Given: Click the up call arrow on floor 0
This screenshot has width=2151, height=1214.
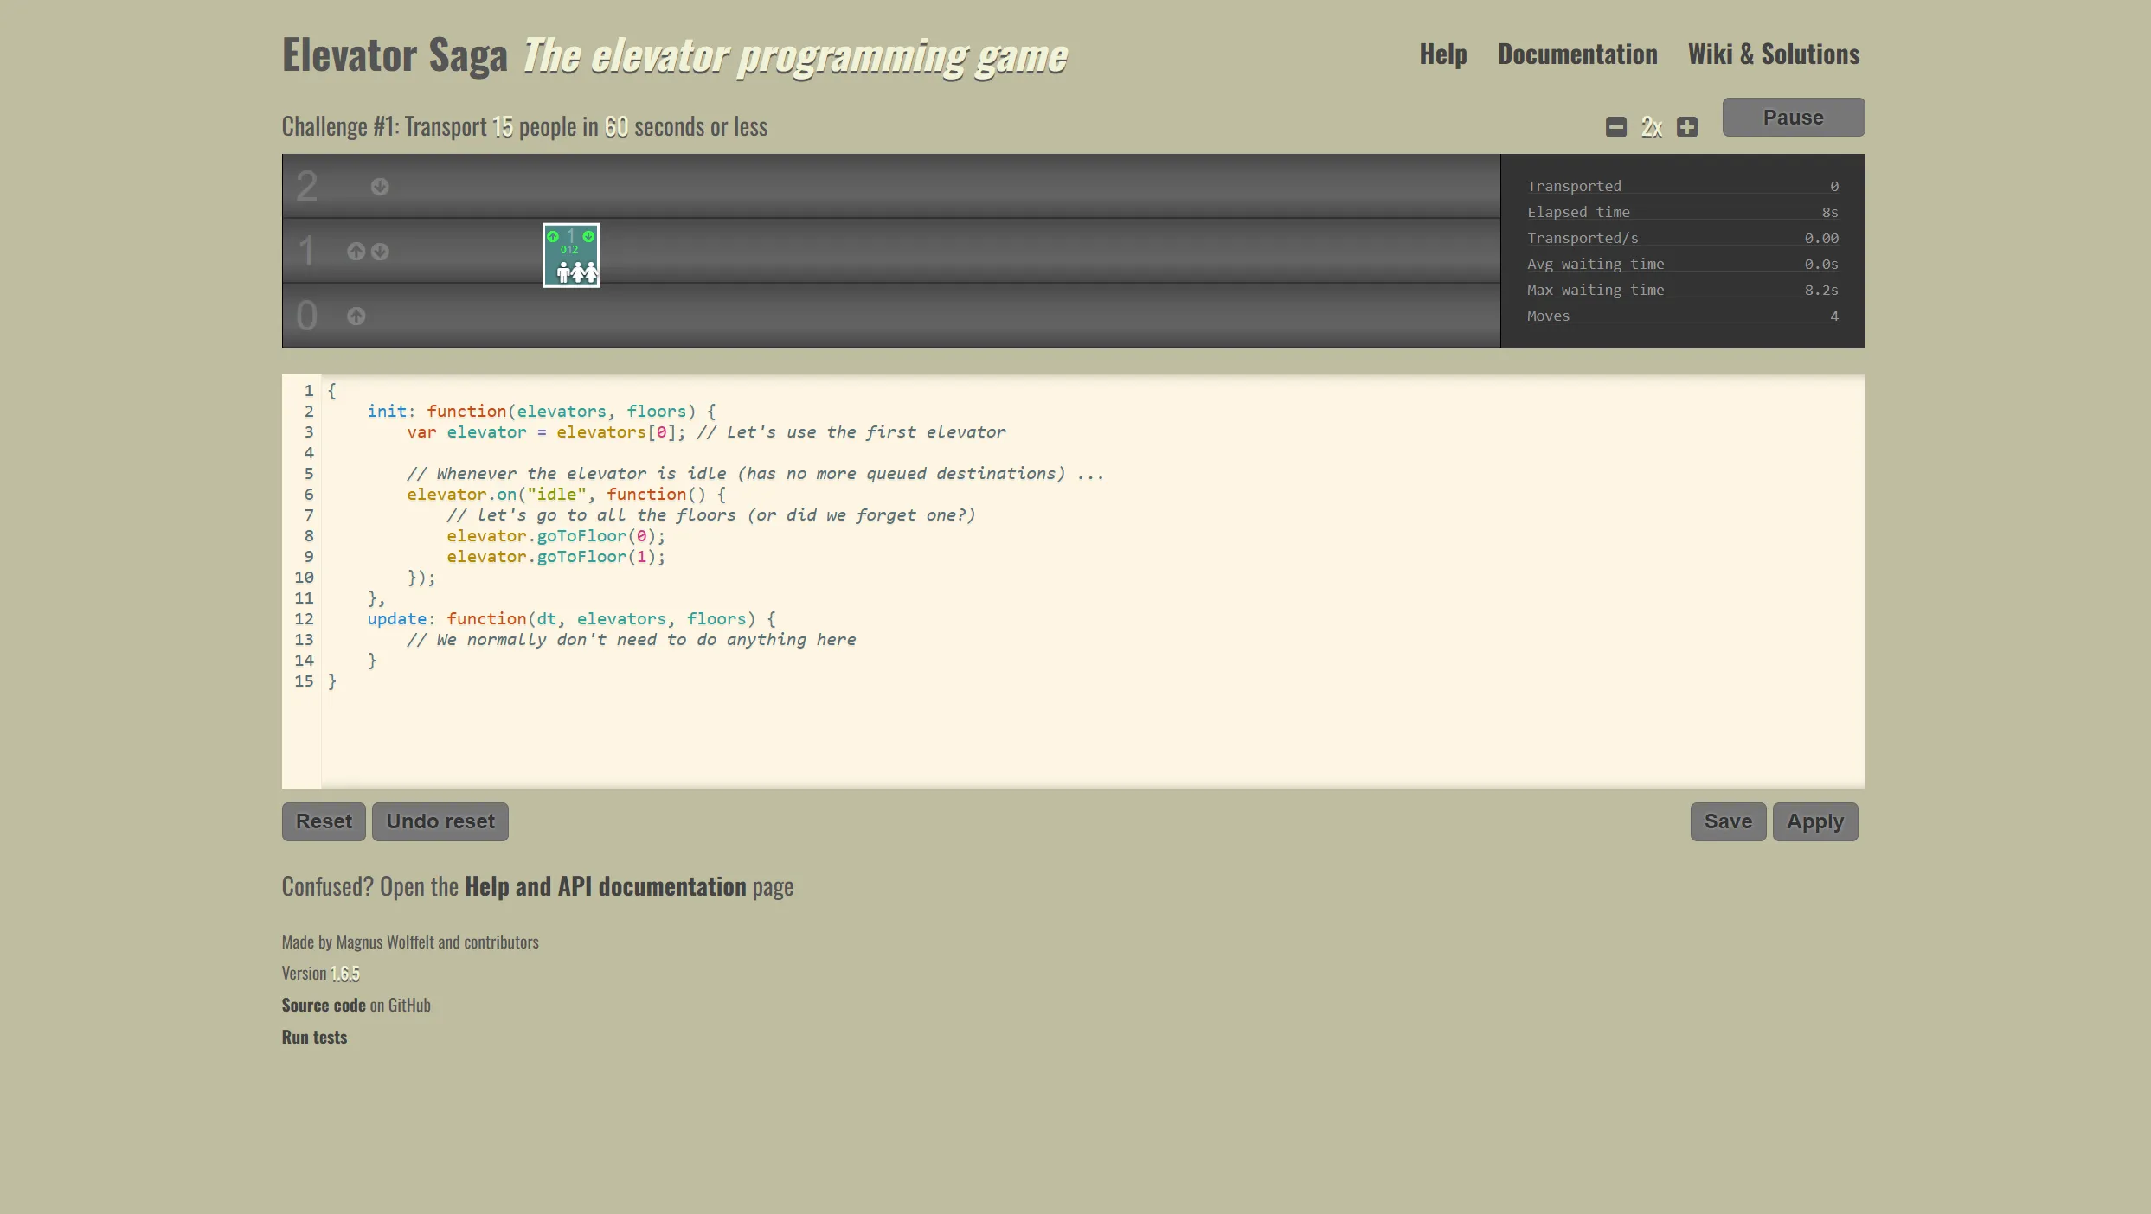Looking at the screenshot, I should [356, 316].
